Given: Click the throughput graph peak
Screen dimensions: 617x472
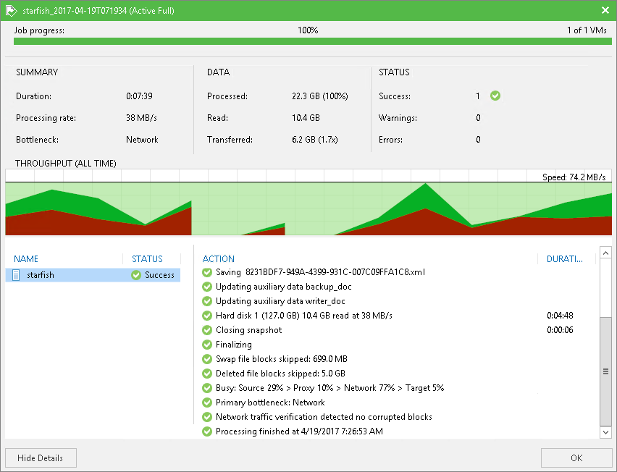Looking at the screenshot, I should (x=425, y=184).
